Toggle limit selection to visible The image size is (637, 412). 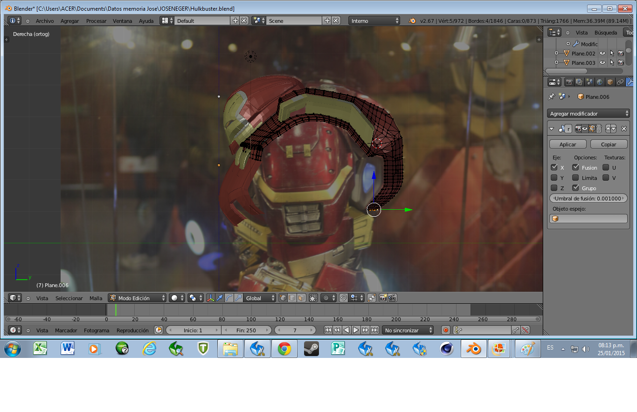(313, 298)
